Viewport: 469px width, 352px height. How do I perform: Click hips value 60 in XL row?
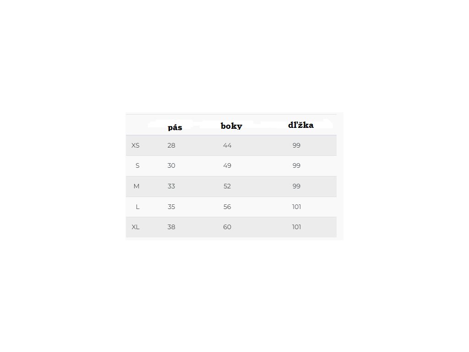pos(227,227)
